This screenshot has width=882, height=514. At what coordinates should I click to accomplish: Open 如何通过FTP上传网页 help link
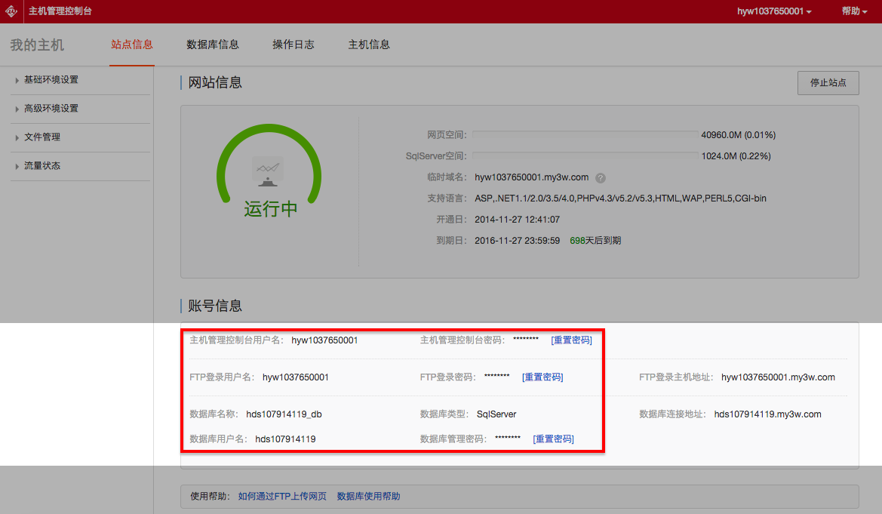(282, 497)
